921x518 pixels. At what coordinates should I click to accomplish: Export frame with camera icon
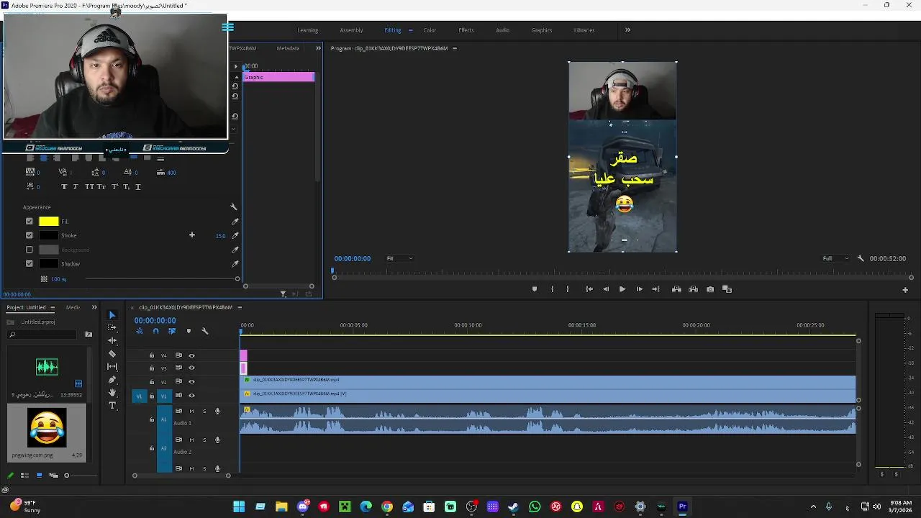710,289
